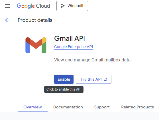Click Try this API button
Viewport: 159px width, 120px height.
(x=93, y=79)
